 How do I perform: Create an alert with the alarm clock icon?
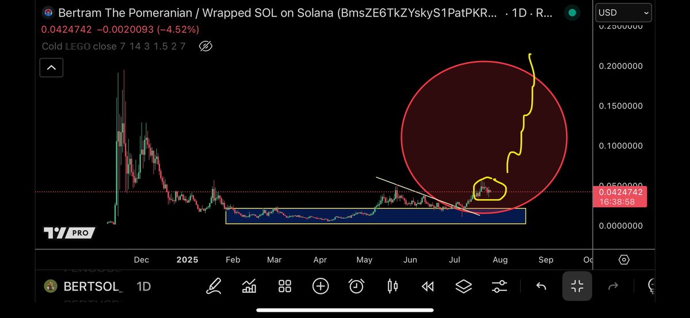click(x=356, y=287)
